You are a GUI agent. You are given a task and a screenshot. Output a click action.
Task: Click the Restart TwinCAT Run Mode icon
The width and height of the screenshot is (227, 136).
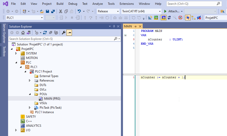click(x=156, y=18)
